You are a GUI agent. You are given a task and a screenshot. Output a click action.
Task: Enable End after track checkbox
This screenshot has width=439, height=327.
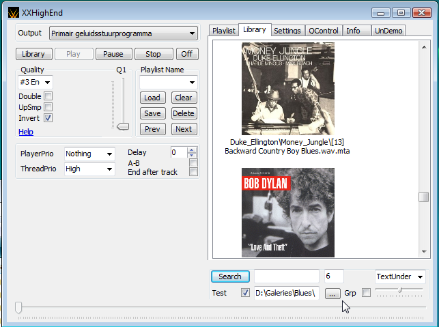(x=193, y=171)
